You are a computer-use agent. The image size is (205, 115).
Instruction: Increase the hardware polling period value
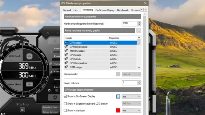139,22
